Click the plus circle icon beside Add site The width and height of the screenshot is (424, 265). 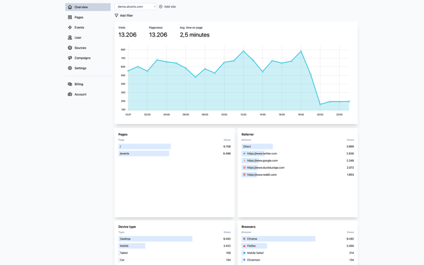161,7
